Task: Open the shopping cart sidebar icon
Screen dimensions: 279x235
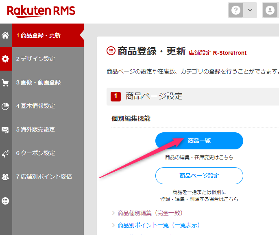Action: tap(5, 83)
